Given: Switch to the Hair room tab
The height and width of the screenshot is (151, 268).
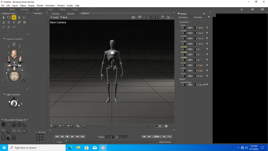Looking at the screenshot, I should [x=37, y=10].
